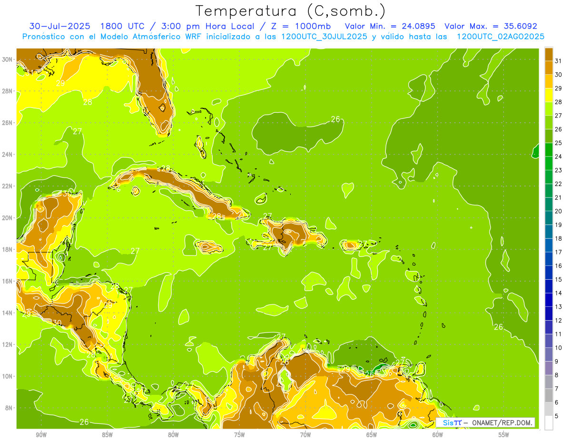
Task: Click the ONAMET/REP.DOM. credit label
Action: 503,422
